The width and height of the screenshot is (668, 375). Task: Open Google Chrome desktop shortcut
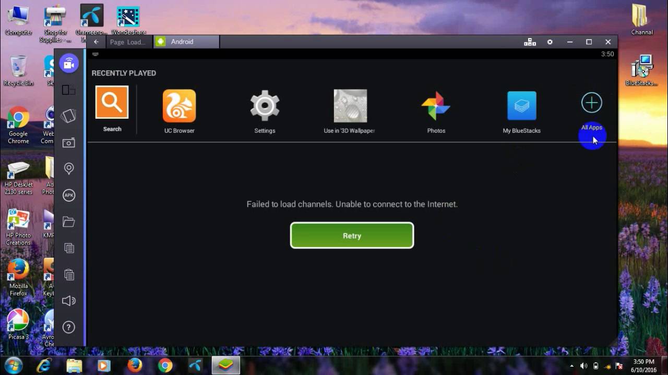coord(18,125)
